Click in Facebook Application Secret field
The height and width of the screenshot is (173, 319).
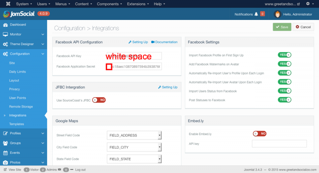134,67
